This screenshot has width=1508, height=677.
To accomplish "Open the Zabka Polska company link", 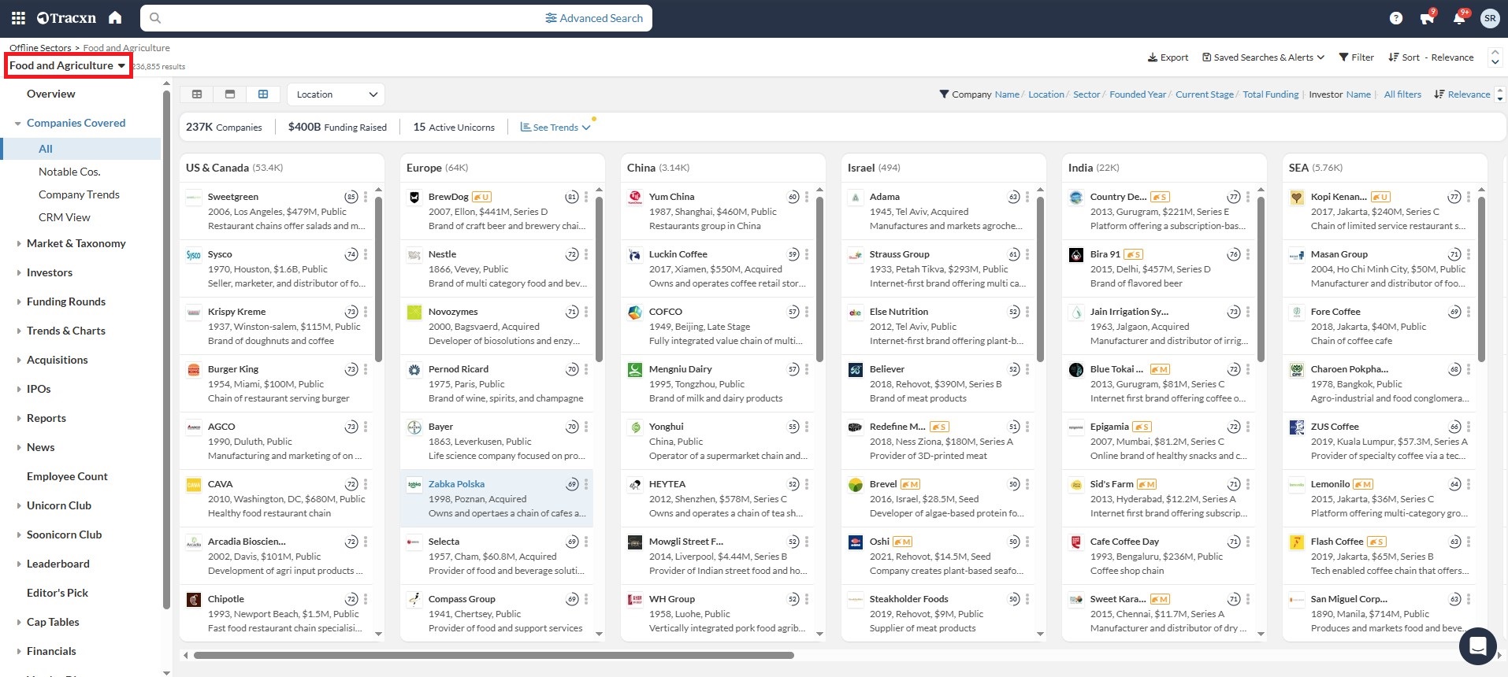I will [x=456, y=484].
